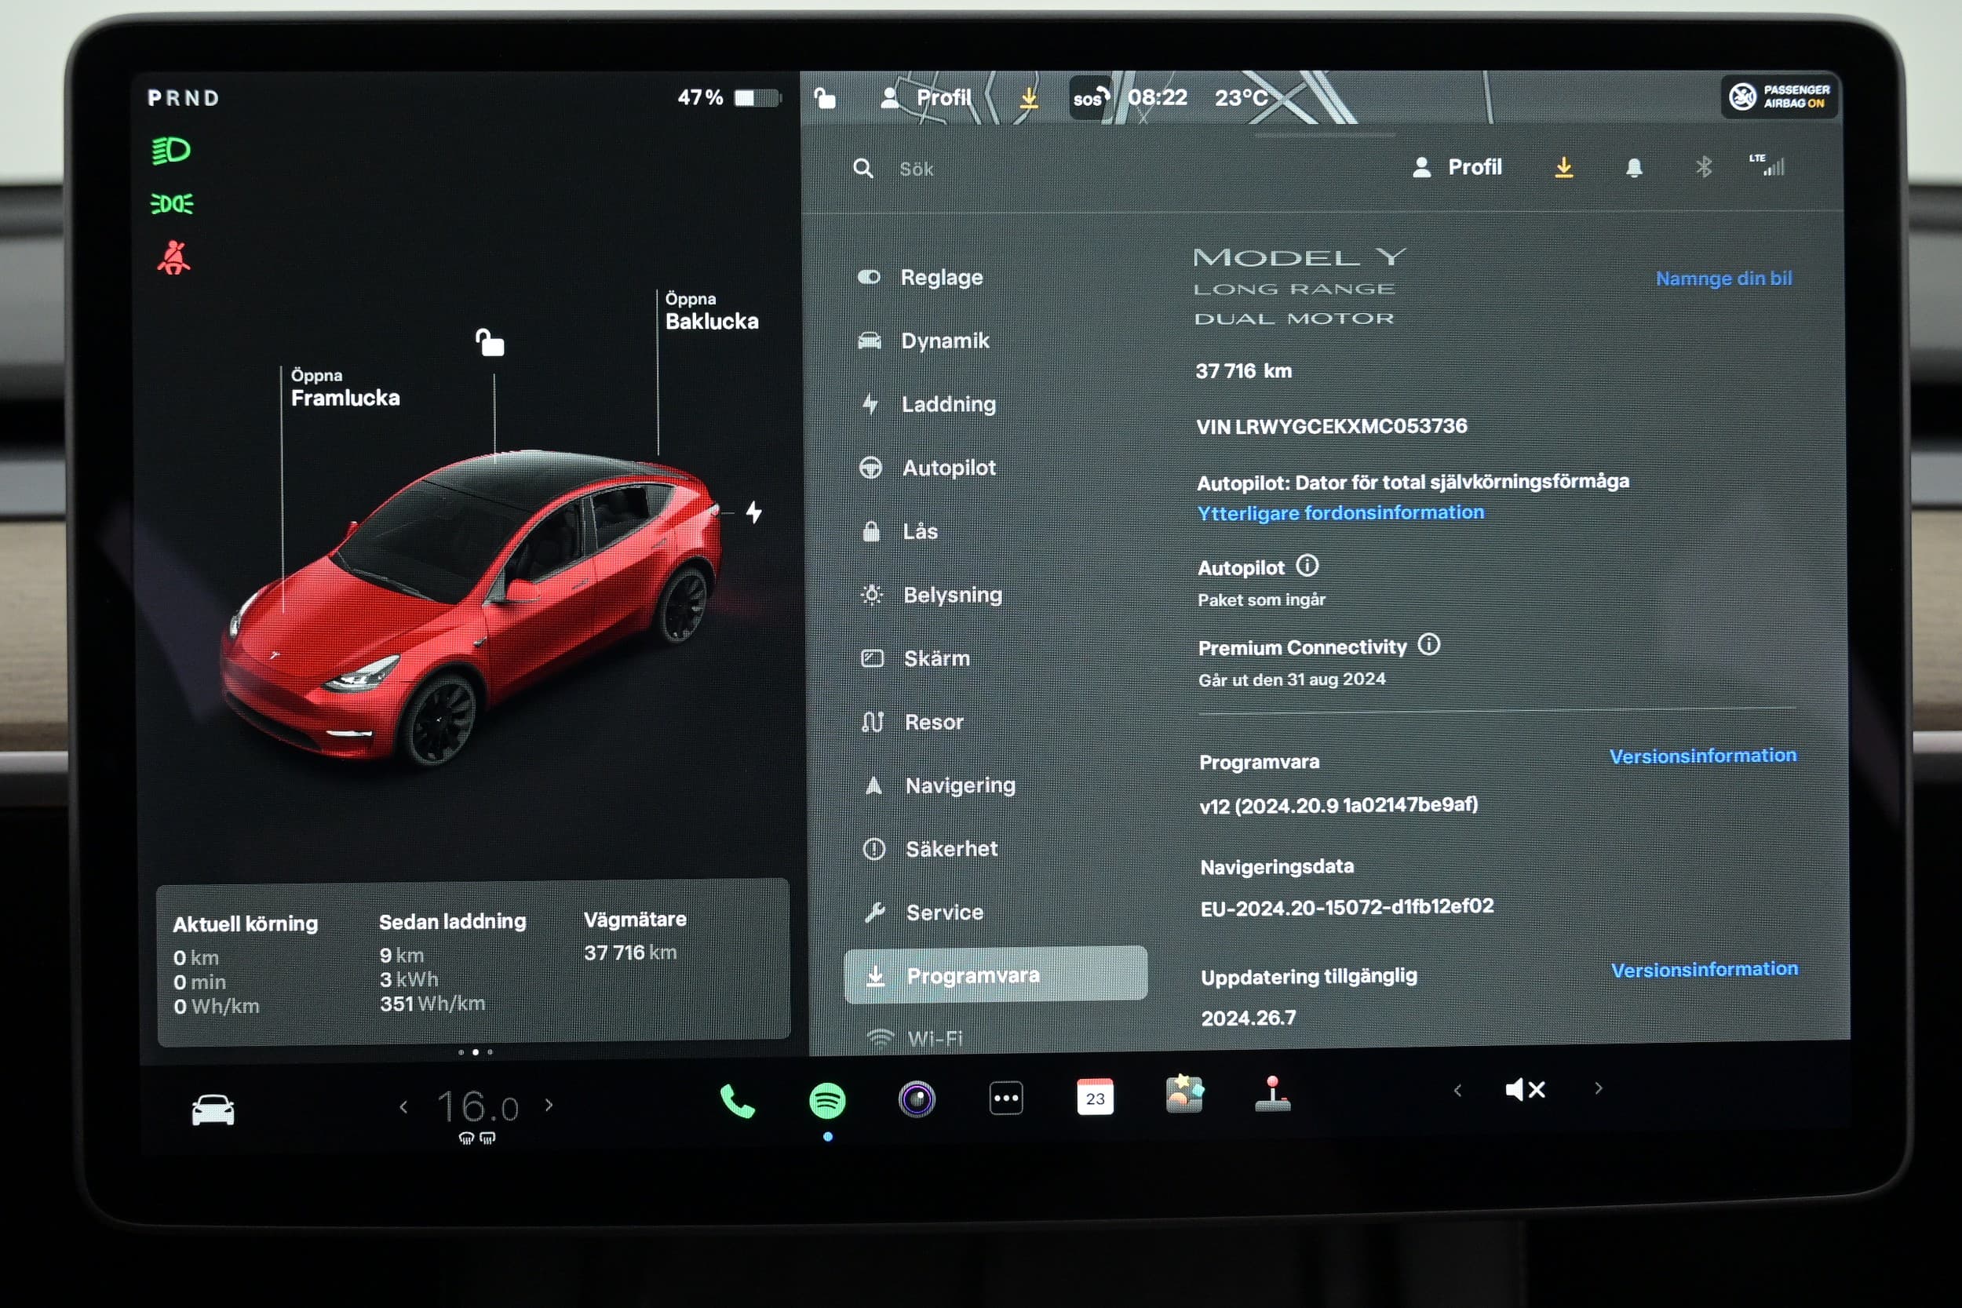Tap the Vägmätare 37 716 km card
Screen dimensions: 1962x1308
point(635,936)
